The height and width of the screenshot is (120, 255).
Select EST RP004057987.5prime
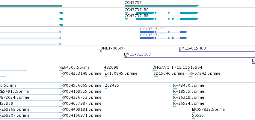[x=81, y=103]
